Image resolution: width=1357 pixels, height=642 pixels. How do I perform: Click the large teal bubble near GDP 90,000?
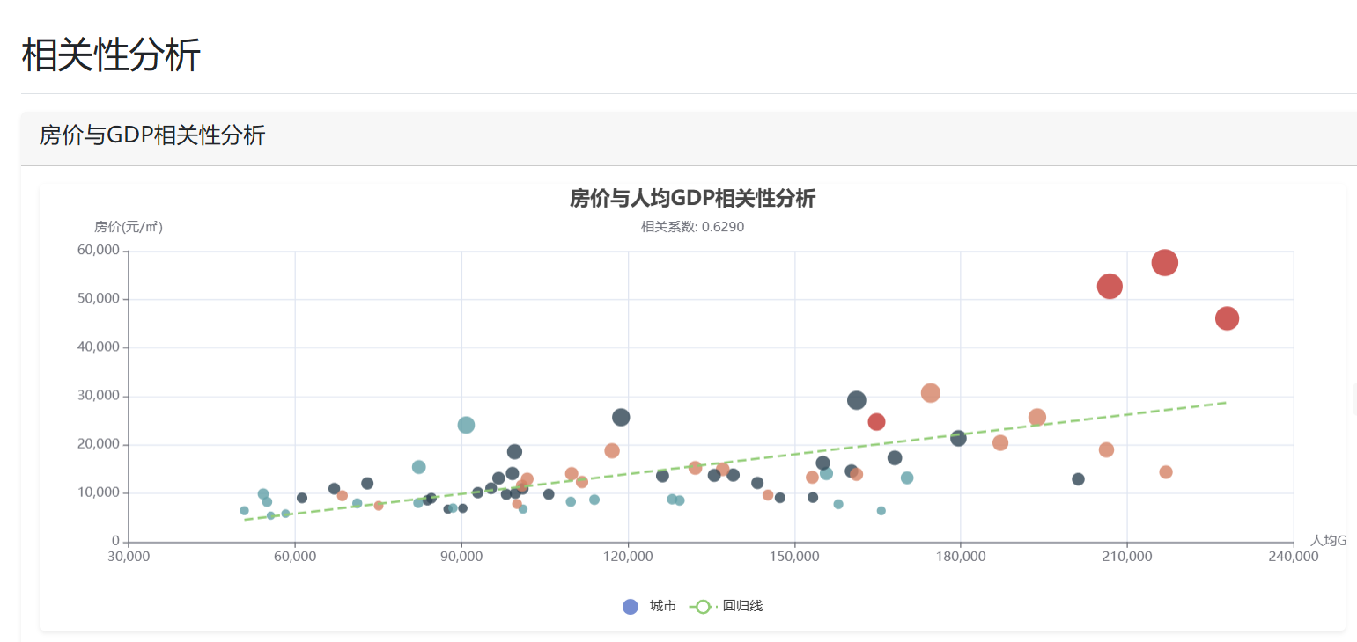tap(466, 425)
